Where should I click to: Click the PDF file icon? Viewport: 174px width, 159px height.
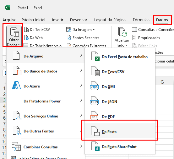coord(94,116)
